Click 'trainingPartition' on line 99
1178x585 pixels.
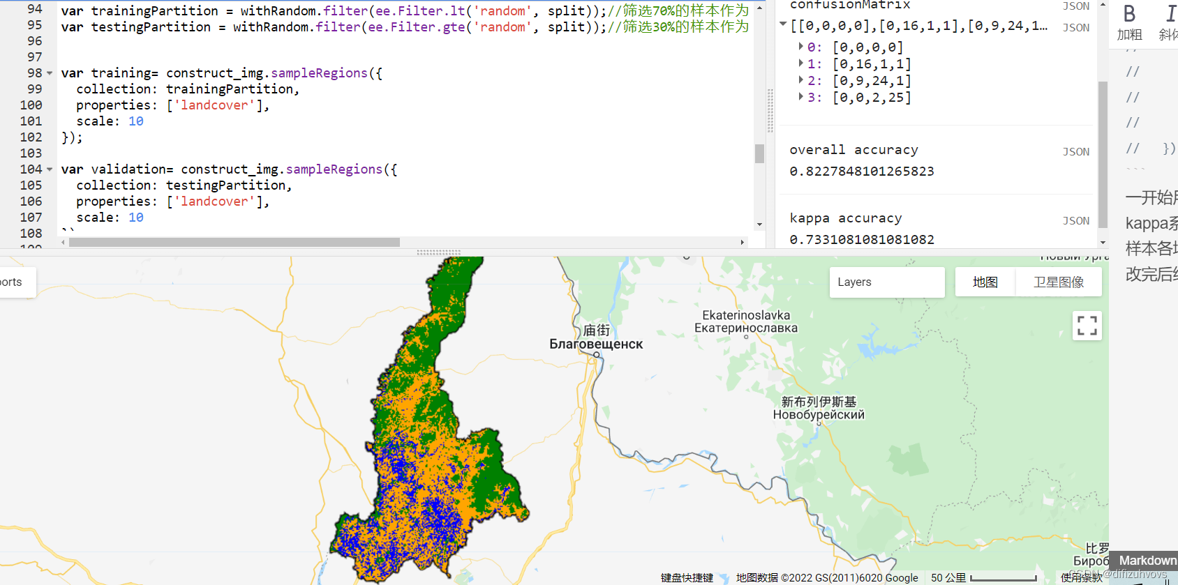(x=230, y=89)
